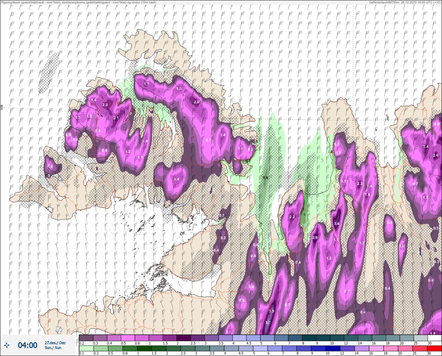
Task: Click the weekday text 'Sun./ Sun'
Action: pos(53,348)
